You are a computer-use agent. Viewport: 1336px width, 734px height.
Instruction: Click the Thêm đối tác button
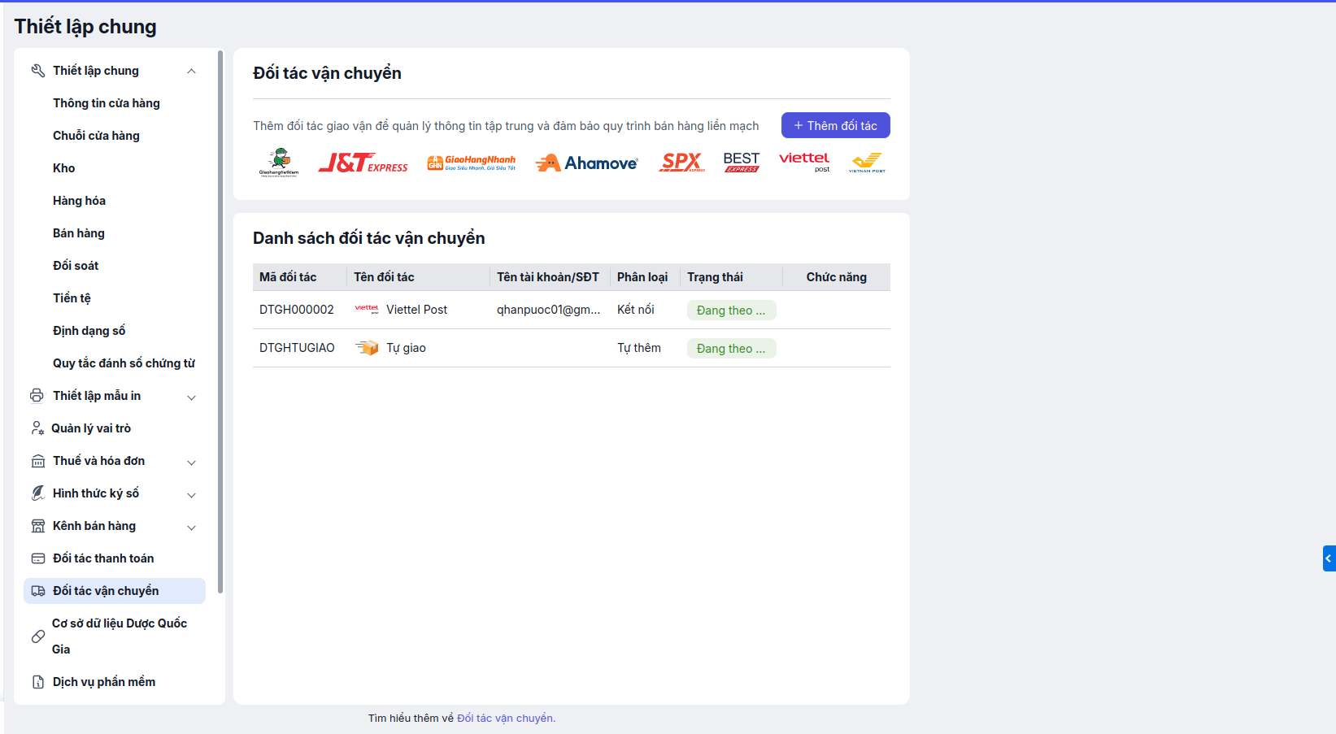coord(836,125)
